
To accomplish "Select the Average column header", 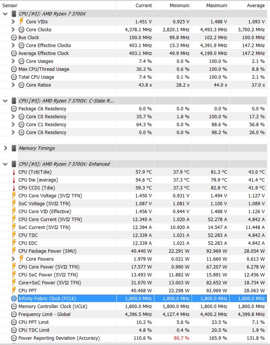I will click(x=256, y=6).
